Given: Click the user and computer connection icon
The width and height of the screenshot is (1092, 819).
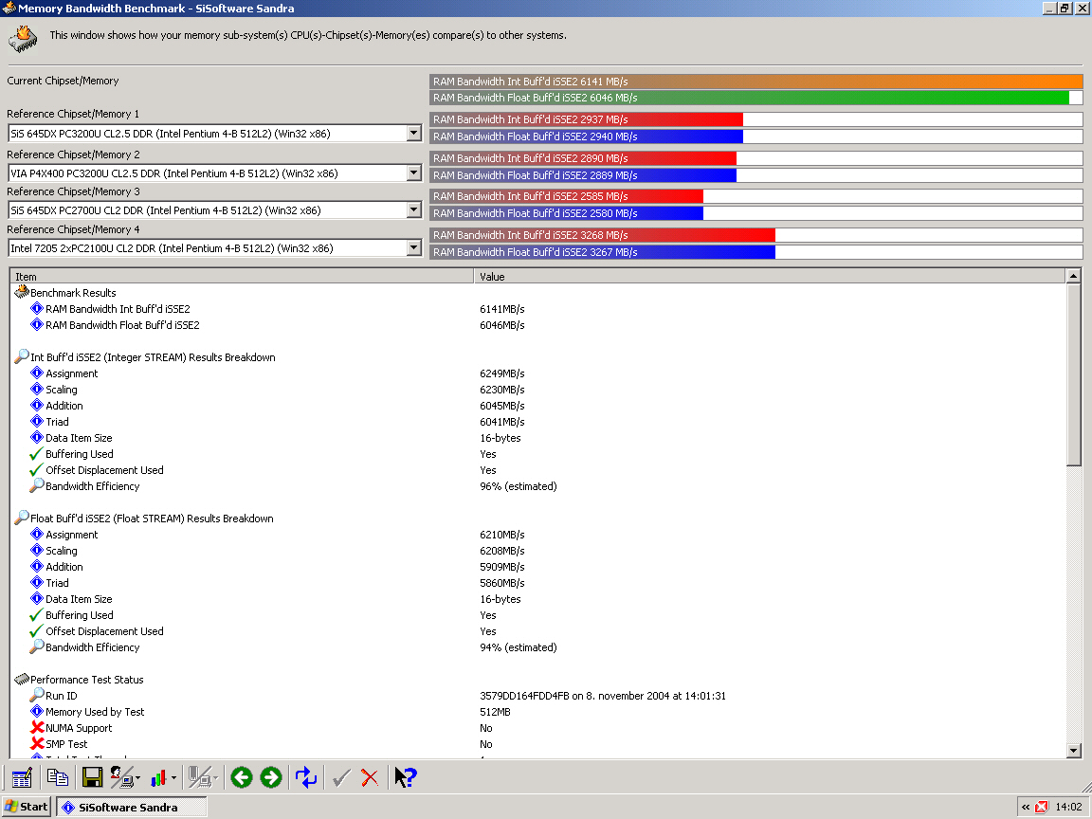Looking at the screenshot, I should click(x=122, y=777).
